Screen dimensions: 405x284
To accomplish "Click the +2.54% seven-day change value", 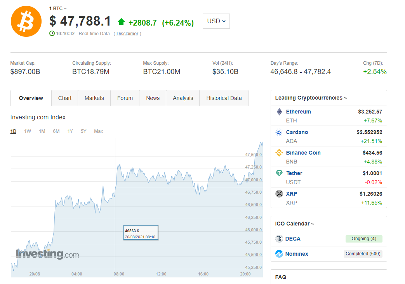I will (x=375, y=72).
